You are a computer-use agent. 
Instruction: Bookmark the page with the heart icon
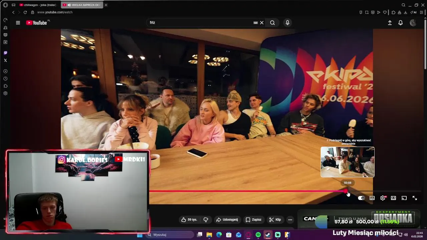[385, 12]
